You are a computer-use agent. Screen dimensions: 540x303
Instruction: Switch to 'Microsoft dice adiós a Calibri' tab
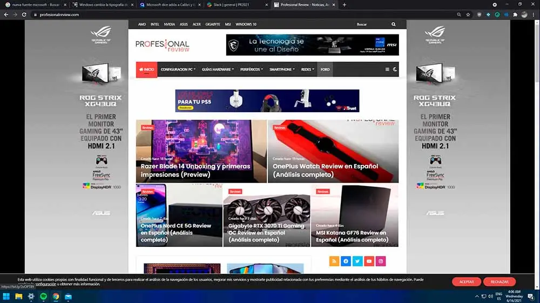pos(170,5)
